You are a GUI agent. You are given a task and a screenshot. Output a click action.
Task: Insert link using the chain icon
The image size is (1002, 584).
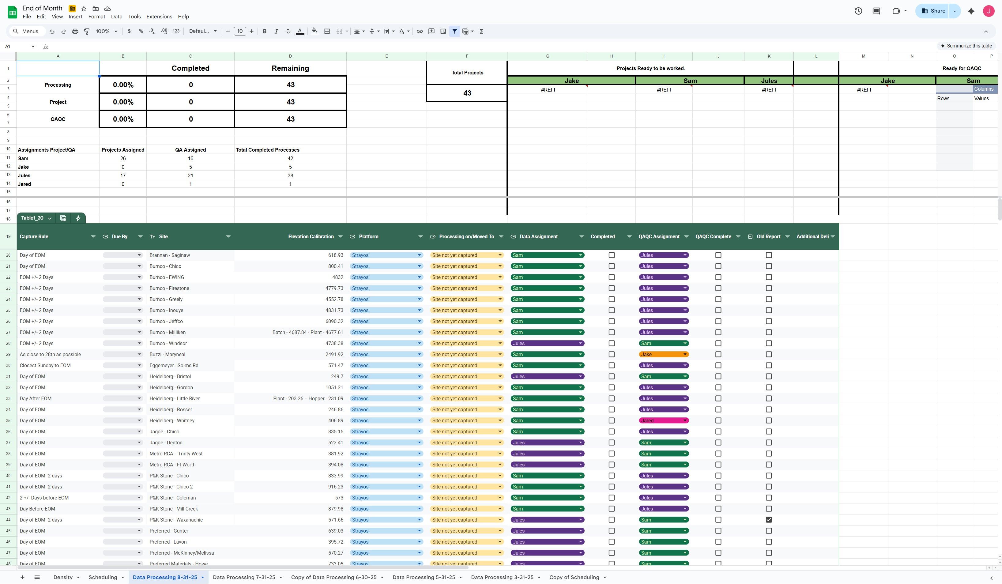coord(420,32)
